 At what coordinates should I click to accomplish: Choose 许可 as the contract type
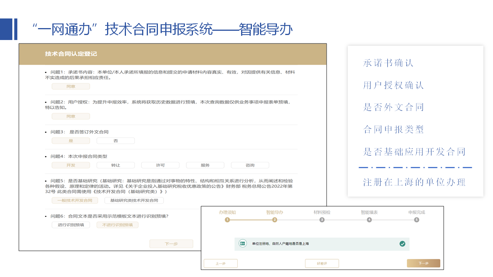160,165
